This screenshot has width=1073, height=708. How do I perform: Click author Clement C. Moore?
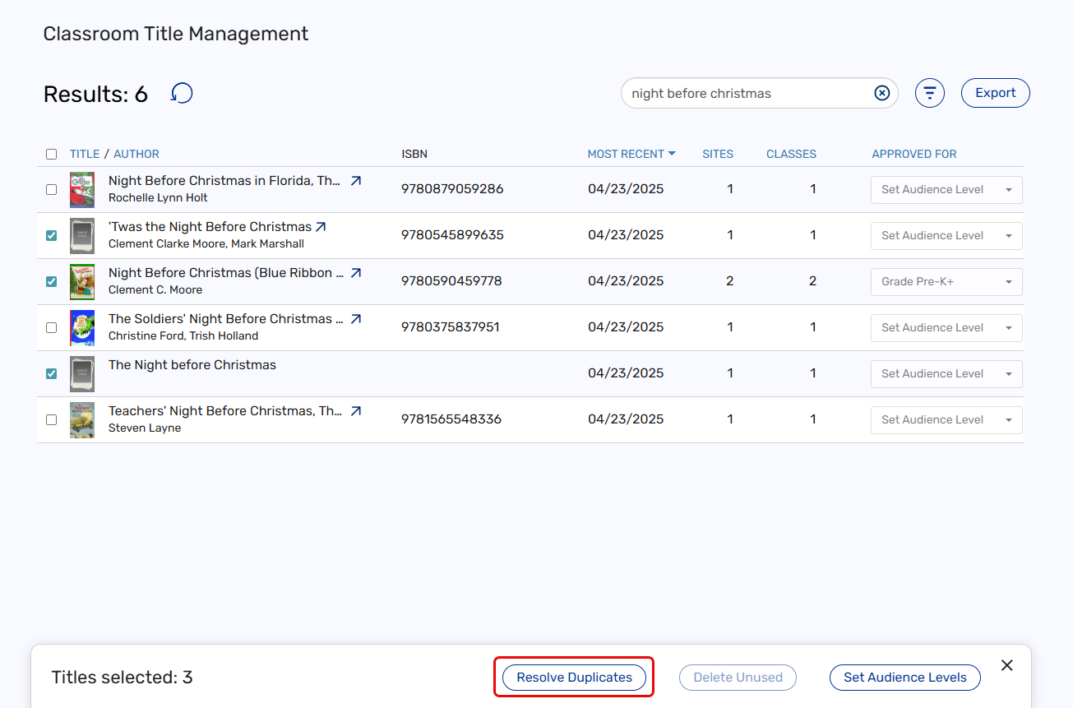click(155, 290)
